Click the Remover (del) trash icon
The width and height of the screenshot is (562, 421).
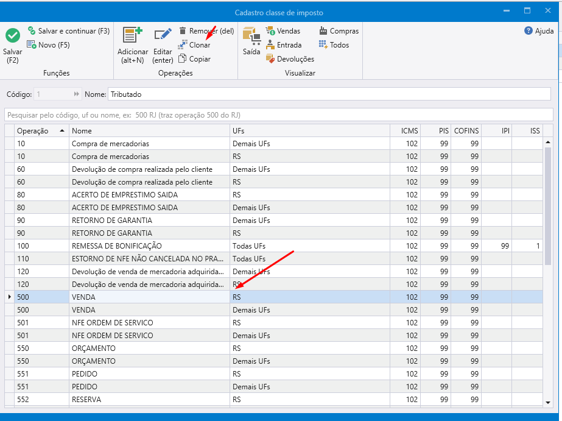[183, 31]
